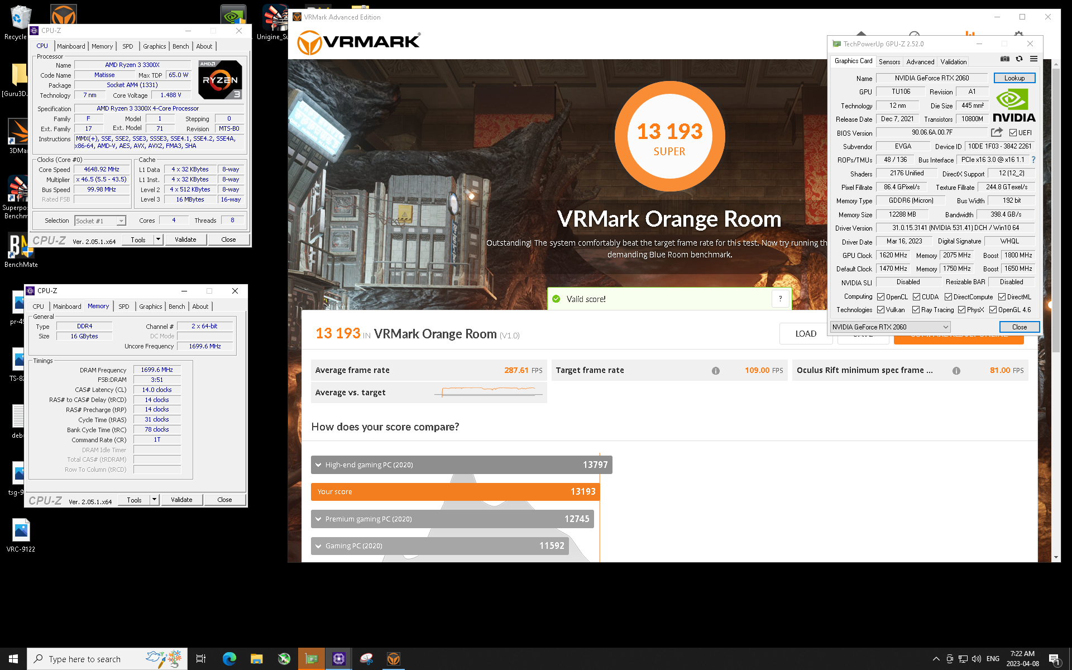
Task: Switch to CPU-Z via its taskbar icon
Action: 338,659
